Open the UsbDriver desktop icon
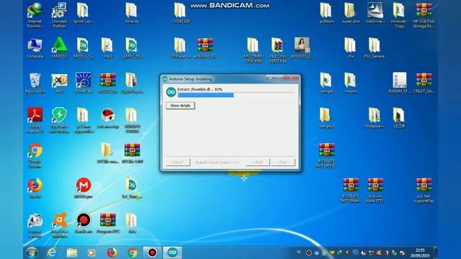The height and width of the screenshot is (259, 461). (375, 13)
